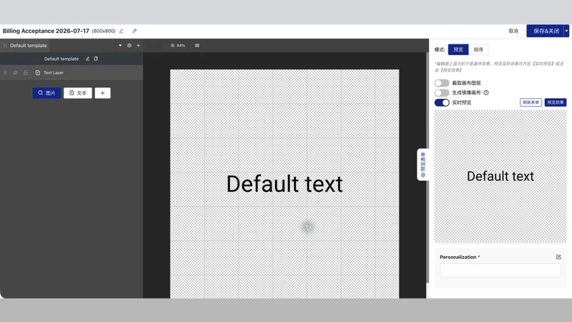Click the redo icon in canvas toolbar
Viewport: 572px width, 322px height.
click(x=159, y=46)
